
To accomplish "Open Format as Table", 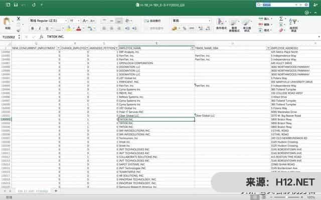I will coord(234,25).
